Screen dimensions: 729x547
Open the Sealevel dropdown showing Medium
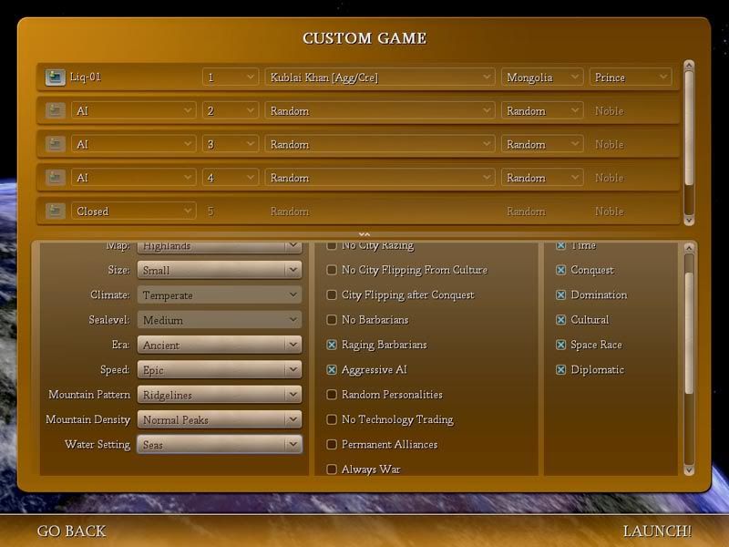pos(220,320)
